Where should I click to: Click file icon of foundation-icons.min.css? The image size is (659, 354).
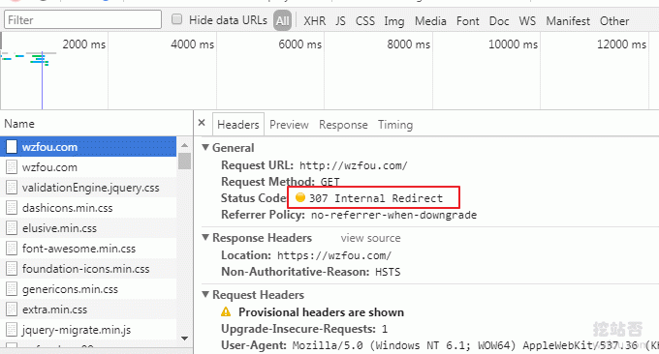[12, 269]
